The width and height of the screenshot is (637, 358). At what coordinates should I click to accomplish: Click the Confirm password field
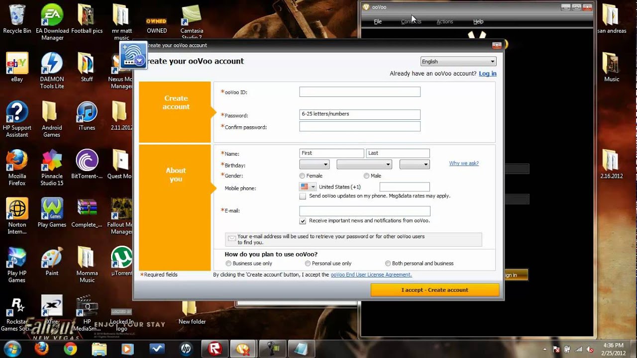[360, 126]
